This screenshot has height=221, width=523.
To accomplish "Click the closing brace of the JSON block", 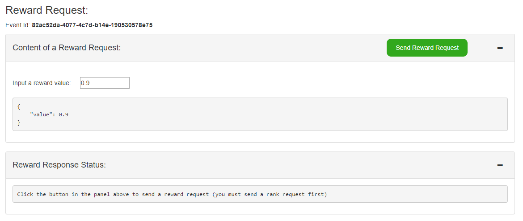I will [x=19, y=123].
